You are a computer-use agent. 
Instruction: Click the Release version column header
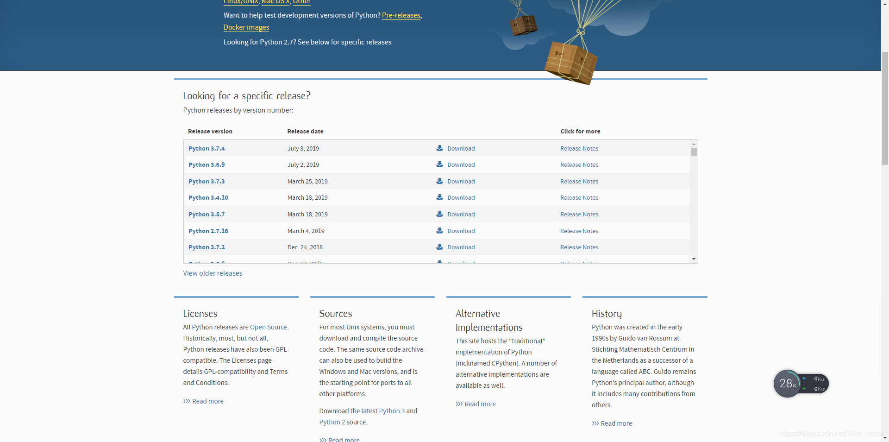210,132
